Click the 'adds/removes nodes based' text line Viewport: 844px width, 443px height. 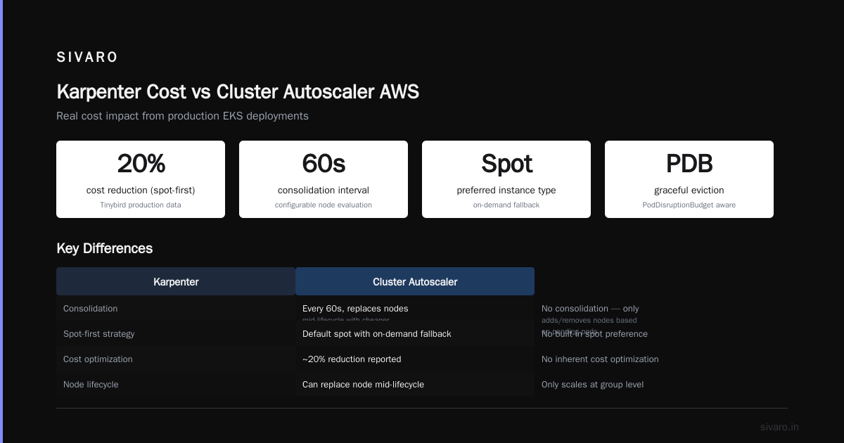589,320
